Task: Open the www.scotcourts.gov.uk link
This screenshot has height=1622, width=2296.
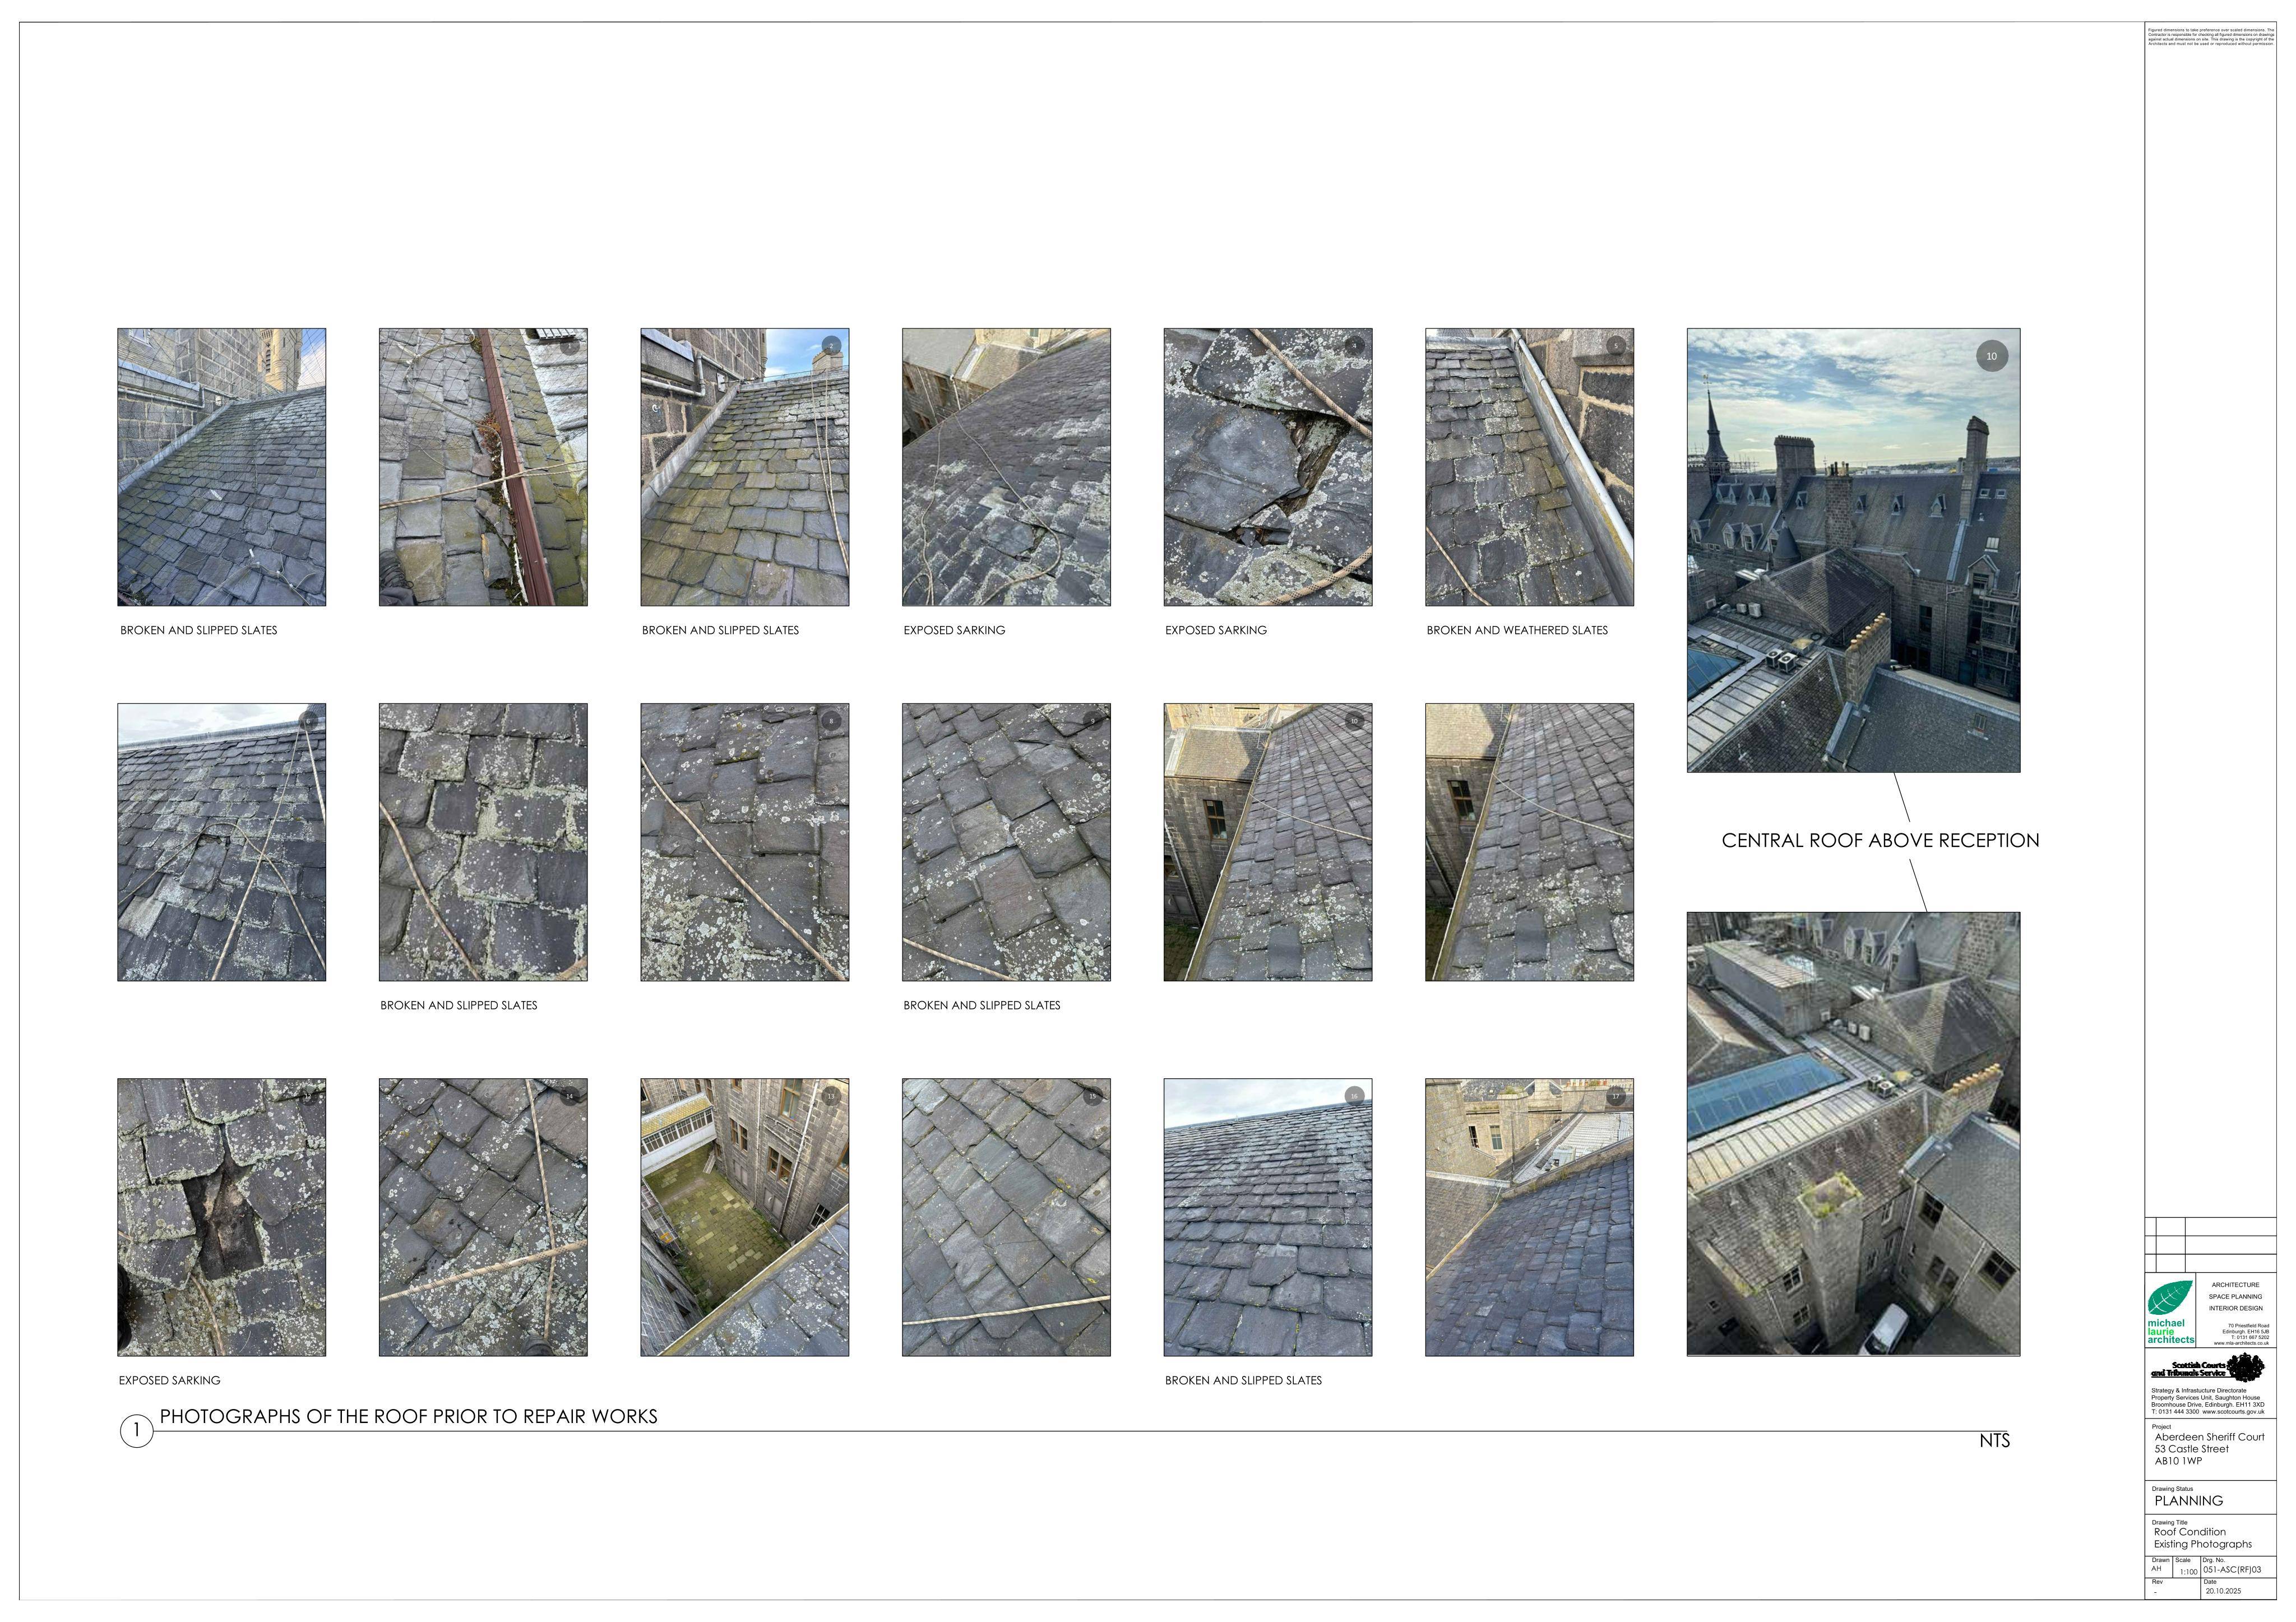Action: point(2234,1412)
